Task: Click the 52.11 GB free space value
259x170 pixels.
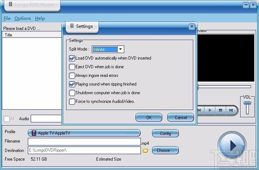Action: 39,159
